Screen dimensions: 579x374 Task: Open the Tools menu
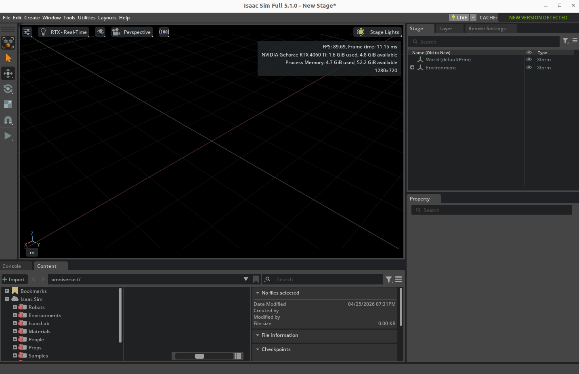coord(69,18)
